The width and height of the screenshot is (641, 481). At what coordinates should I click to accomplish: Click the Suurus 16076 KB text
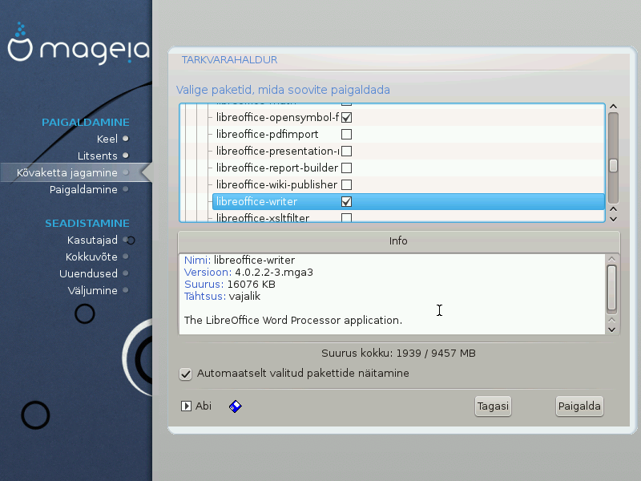tap(230, 285)
